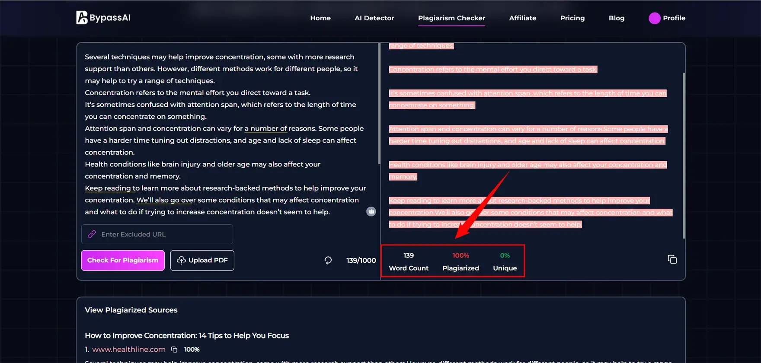Open the purple Profile avatar
The width and height of the screenshot is (761, 363).
(x=654, y=18)
